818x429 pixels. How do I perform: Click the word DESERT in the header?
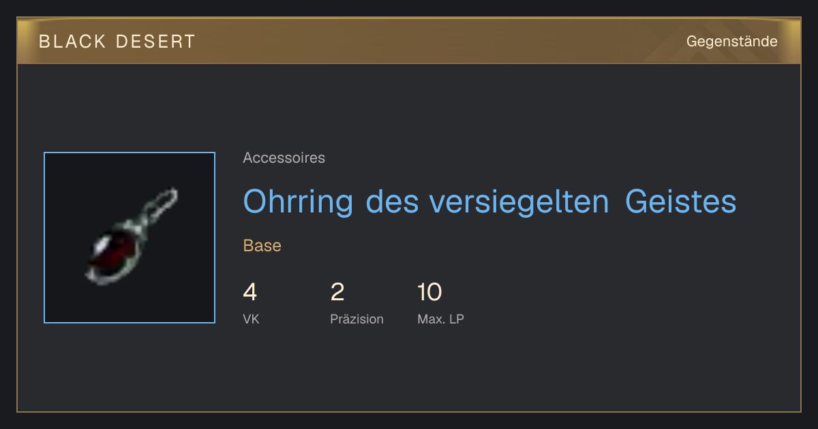(155, 42)
